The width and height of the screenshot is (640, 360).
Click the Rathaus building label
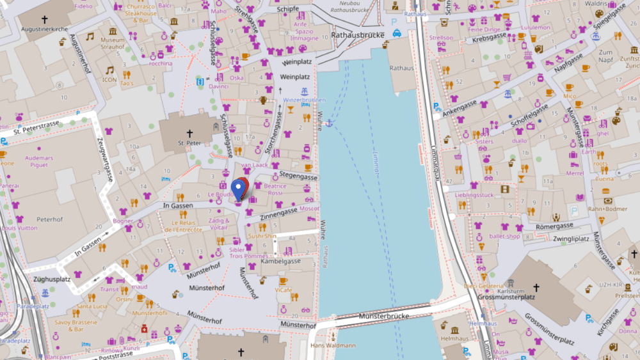pyautogui.click(x=401, y=68)
